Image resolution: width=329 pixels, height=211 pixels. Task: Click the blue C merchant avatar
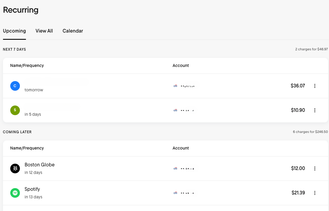15,86
